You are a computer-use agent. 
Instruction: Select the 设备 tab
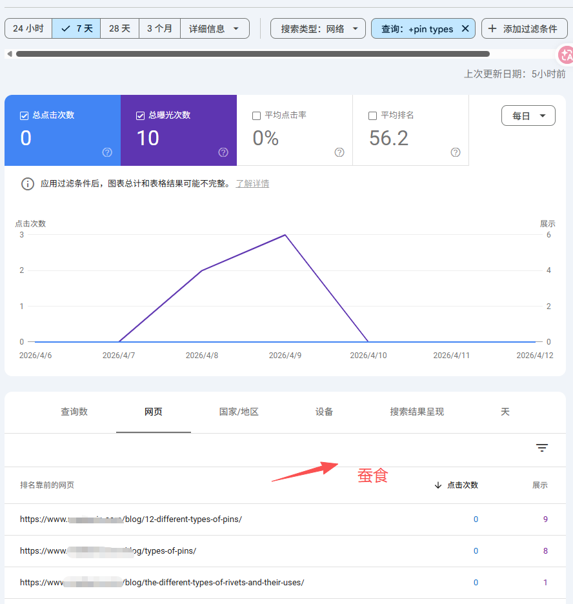pyautogui.click(x=324, y=411)
